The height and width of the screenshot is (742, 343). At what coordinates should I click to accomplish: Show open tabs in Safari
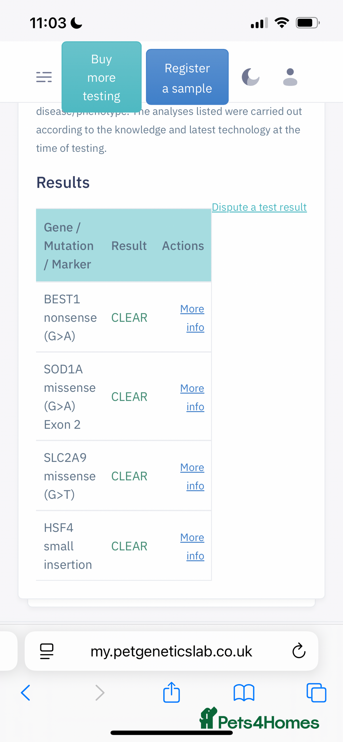[x=316, y=692]
